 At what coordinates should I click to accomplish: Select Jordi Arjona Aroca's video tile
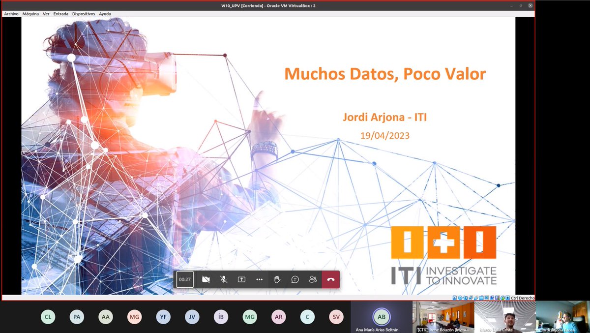(x=563, y=317)
